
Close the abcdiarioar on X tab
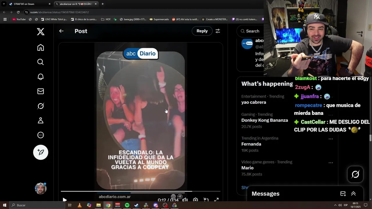(96, 4)
